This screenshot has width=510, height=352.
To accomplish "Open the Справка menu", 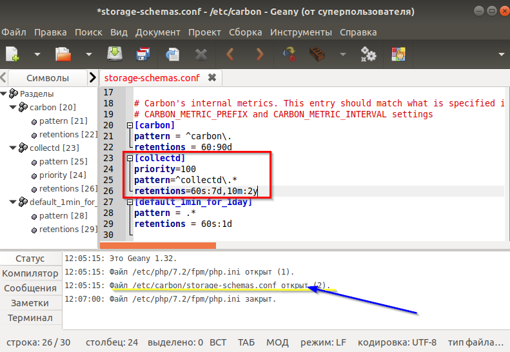I will 358,32.
